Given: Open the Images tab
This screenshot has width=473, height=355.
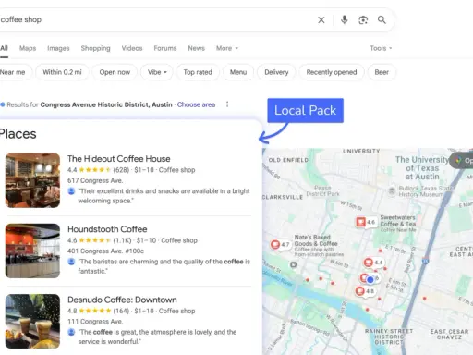Looking at the screenshot, I should (58, 48).
